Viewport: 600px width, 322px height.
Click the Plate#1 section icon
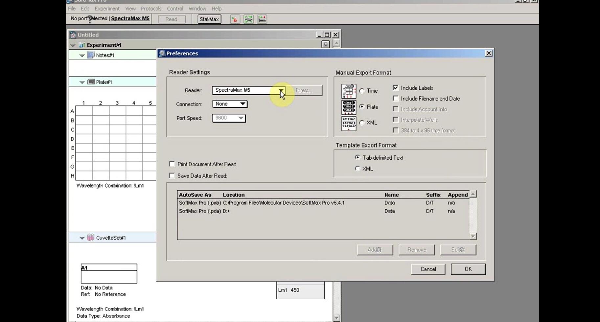click(x=91, y=82)
